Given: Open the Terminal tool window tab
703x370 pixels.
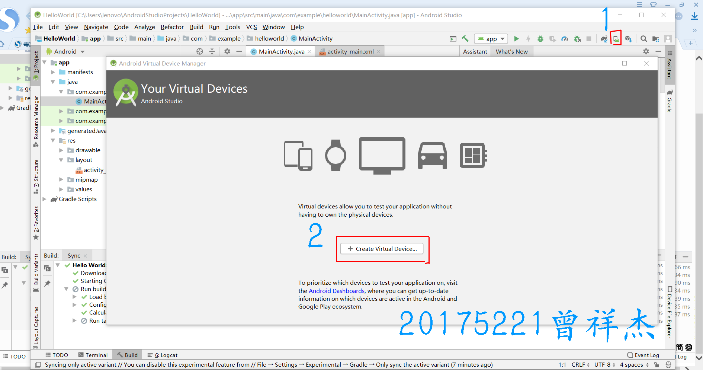Looking at the screenshot, I should point(93,355).
